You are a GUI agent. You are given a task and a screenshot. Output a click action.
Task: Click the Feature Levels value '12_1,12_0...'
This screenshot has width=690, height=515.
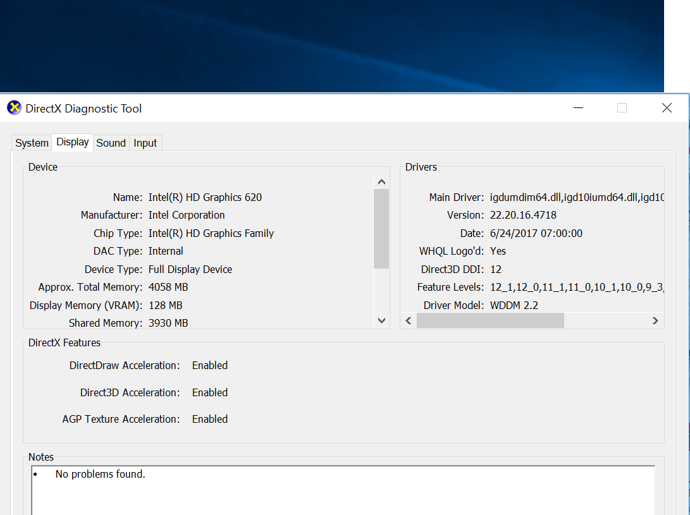click(x=577, y=287)
